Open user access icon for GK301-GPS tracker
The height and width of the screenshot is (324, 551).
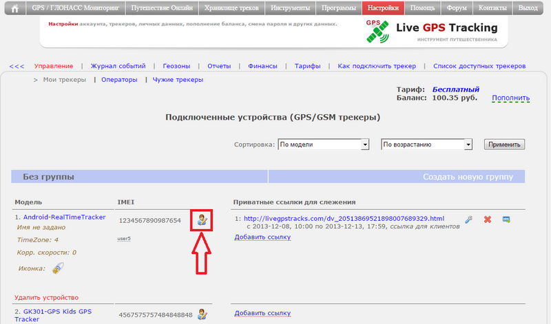point(202,314)
